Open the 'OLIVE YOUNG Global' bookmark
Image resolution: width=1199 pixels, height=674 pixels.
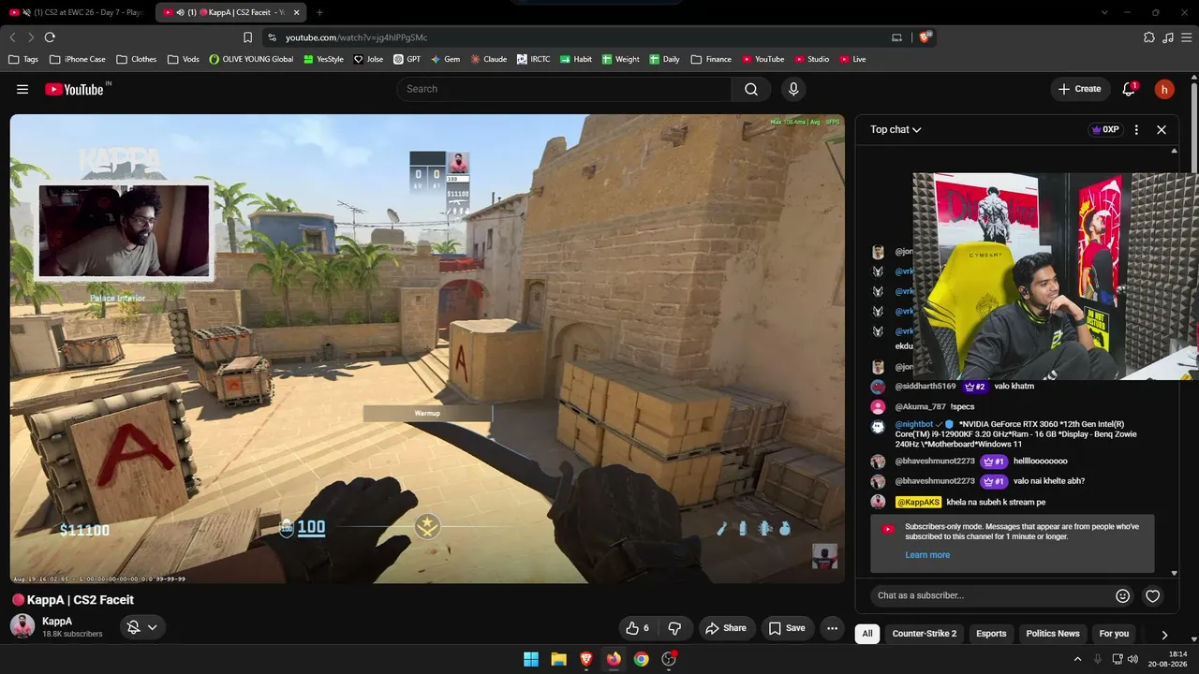point(251,59)
